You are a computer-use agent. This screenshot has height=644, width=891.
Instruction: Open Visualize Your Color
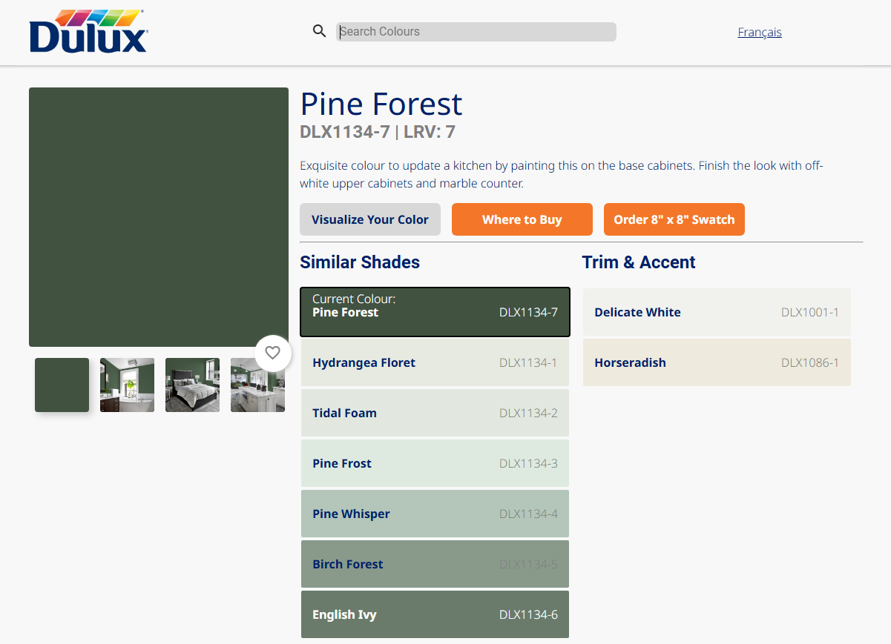[x=370, y=219]
